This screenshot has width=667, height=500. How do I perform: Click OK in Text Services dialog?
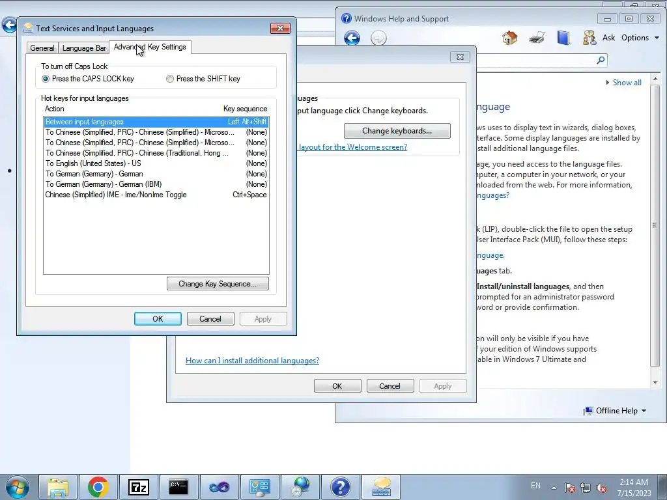158,319
